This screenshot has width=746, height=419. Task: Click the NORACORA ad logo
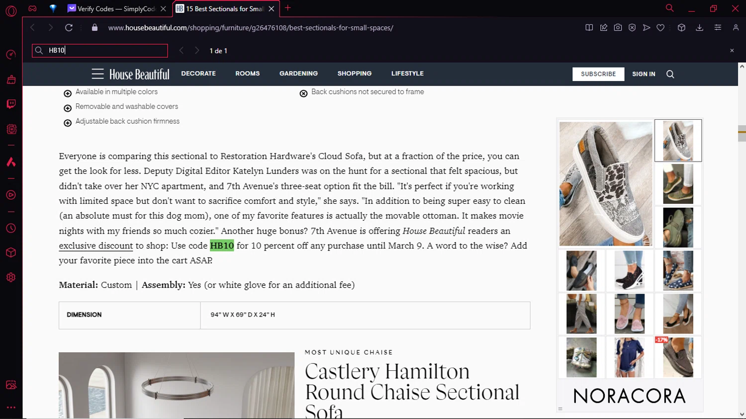[x=630, y=396]
